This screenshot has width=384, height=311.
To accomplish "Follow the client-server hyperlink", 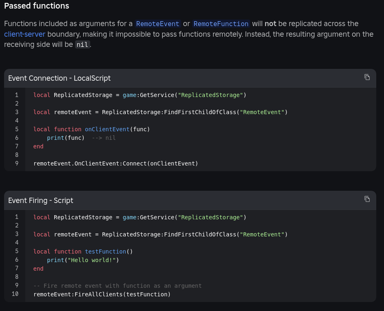I will (x=24, y=34).
